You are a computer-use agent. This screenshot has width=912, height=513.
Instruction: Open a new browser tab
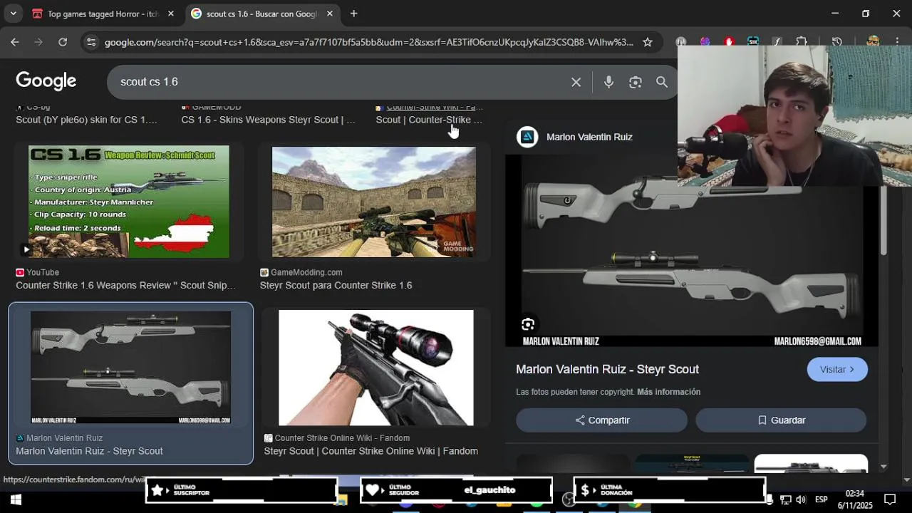pyautogui.click(x=353, y=14)
